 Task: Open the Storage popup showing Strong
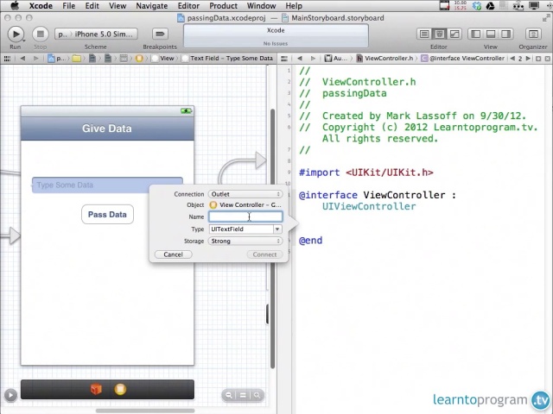pyautogui.click(x=245, y=241)
